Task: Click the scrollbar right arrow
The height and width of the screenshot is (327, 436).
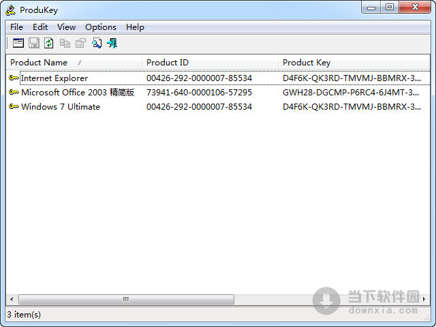Action: 424,299
